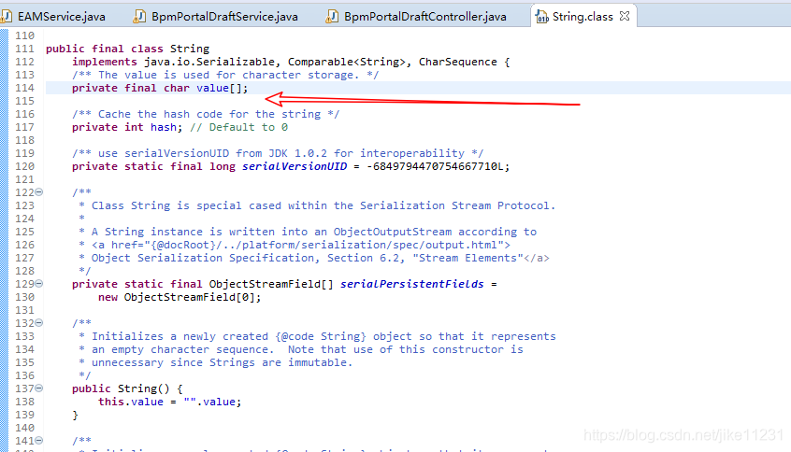Collapse the comment block at line 132

39,323
